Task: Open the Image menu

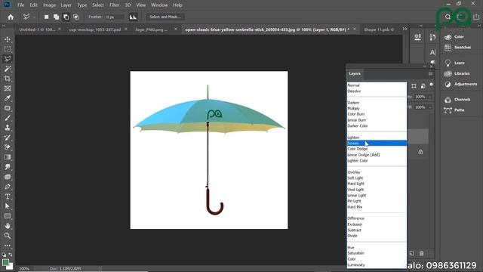Action: click(x=49, y=5)
